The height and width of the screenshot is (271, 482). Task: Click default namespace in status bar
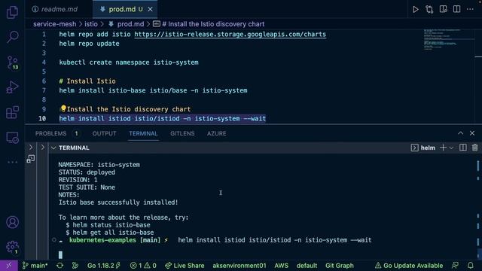(307, 266)
